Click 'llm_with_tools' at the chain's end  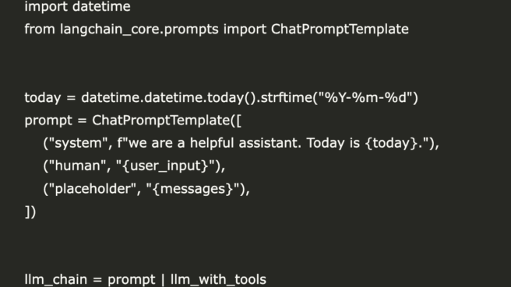pyautogui.click(x=218, y=279)
